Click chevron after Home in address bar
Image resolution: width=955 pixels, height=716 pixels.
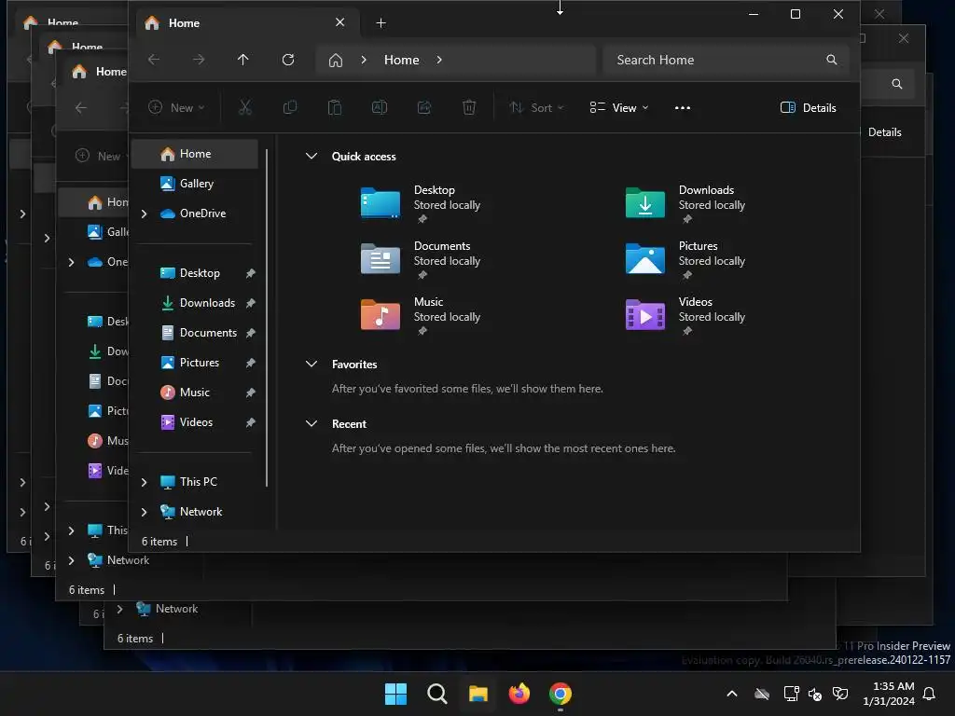(439, 60)
